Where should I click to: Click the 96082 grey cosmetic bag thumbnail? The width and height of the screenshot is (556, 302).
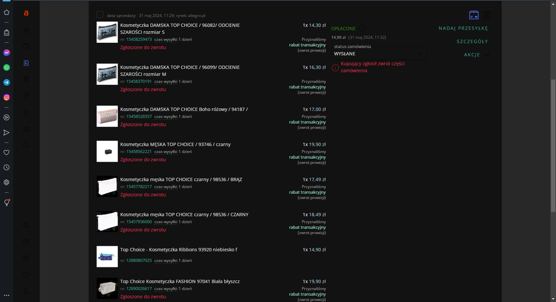click(107, 32)
